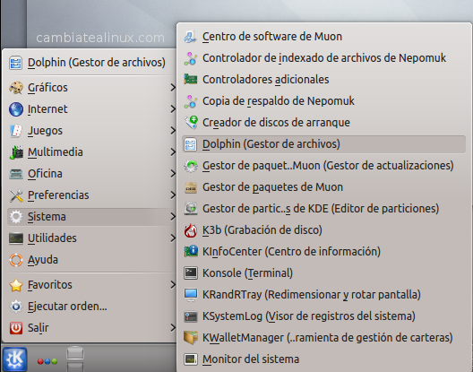Click the KInfoCenter info icon
Viewport: 473px width, 372px height.
pos(191,252)
